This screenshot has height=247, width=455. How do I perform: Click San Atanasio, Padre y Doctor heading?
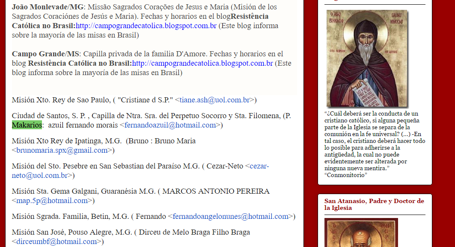click(x=374, y=204)
